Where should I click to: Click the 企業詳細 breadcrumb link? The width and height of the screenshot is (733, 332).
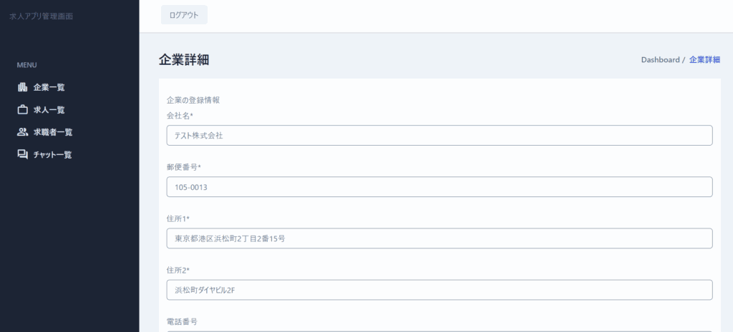(704, 60)
